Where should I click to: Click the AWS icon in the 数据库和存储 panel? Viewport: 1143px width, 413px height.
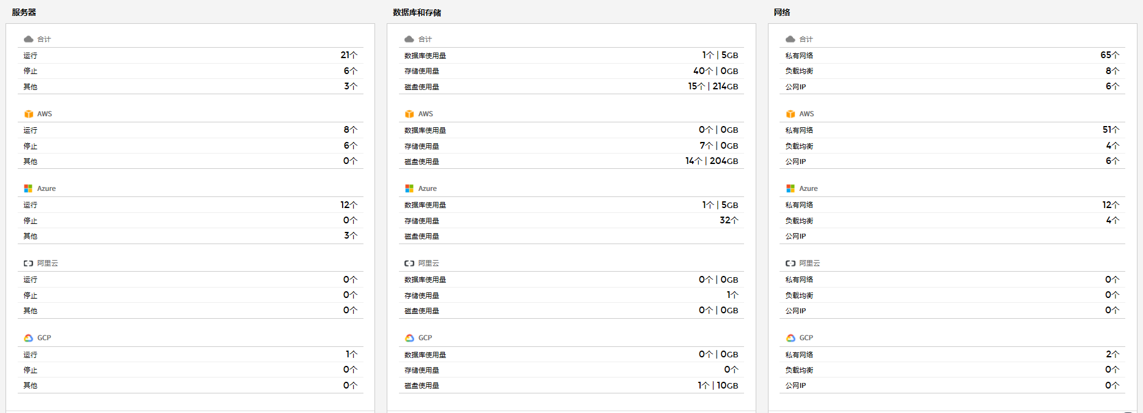[409, 114]
